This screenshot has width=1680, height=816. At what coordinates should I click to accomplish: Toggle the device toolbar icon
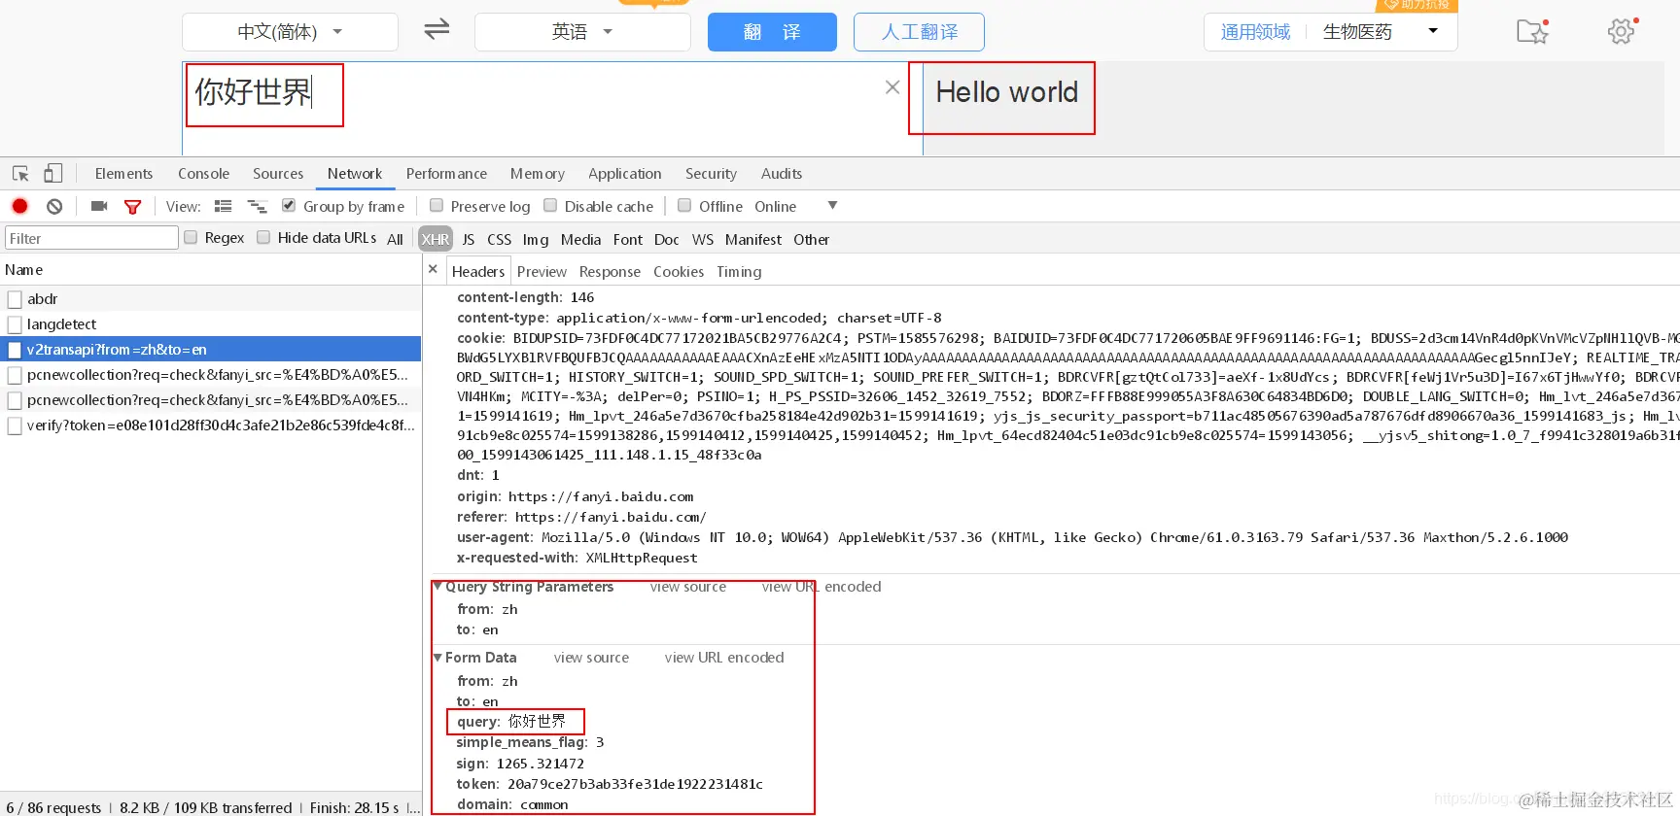[52, 174]
